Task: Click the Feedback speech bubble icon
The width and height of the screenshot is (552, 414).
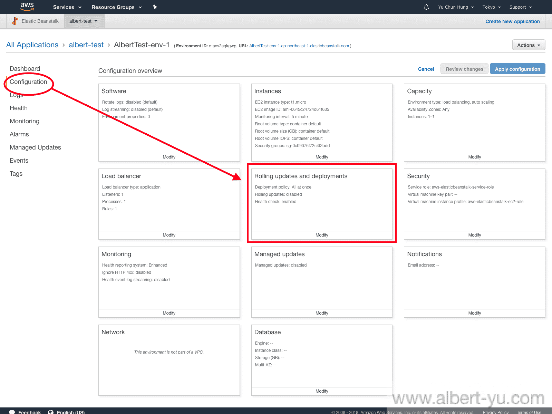Action: (x=12, y=412)
